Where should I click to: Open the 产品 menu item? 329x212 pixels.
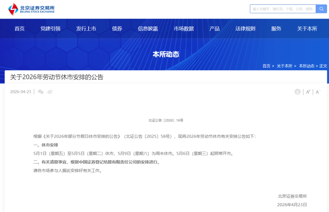point(214,29)
